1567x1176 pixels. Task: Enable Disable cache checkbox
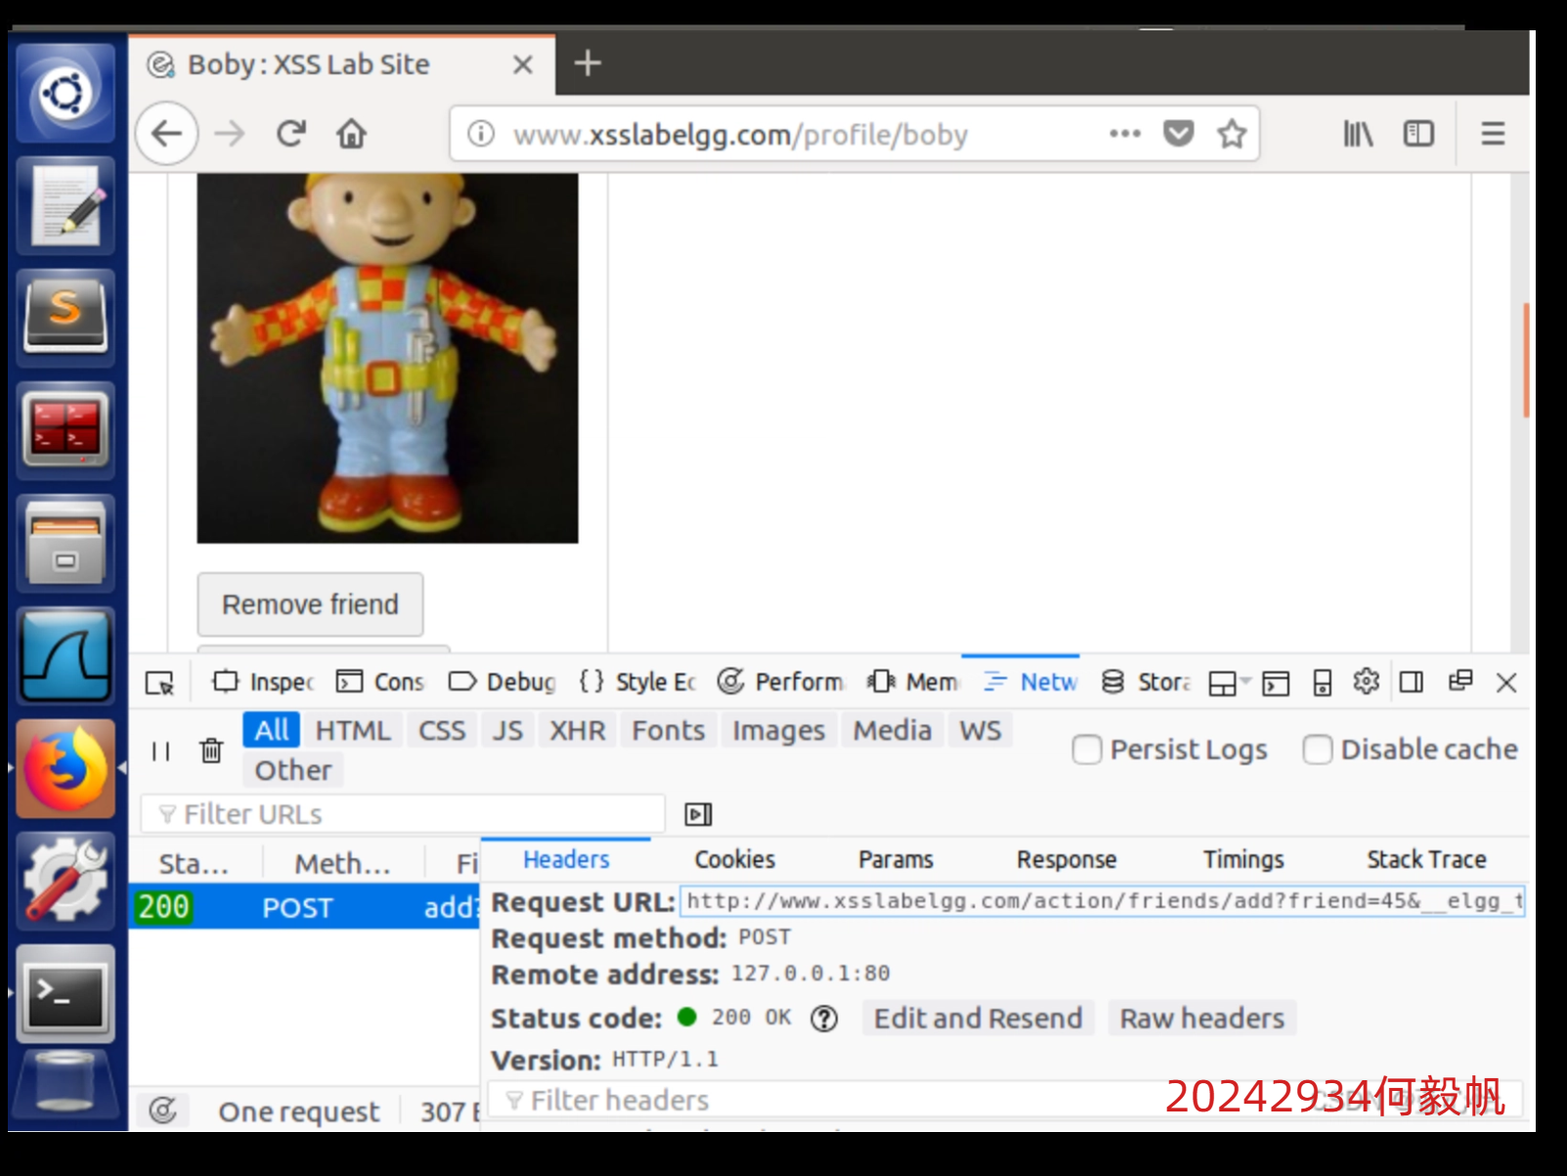[1318, 750]
